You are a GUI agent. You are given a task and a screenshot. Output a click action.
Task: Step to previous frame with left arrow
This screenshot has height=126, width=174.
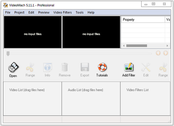pos(158,53)
